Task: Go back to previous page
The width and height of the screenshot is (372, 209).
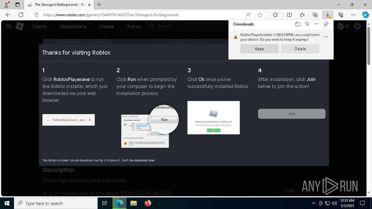Action: coord(8,15)
